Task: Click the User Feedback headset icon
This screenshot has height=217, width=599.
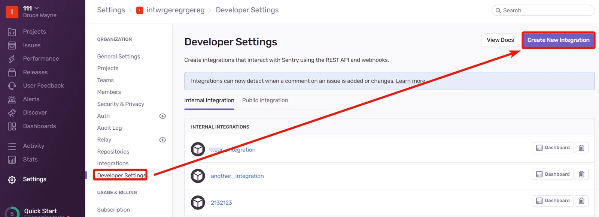Action: coord(12,86)
